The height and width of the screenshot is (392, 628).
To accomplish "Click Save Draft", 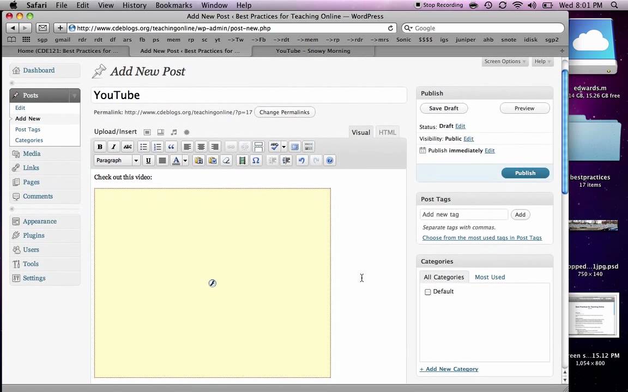I will point(444,108).
